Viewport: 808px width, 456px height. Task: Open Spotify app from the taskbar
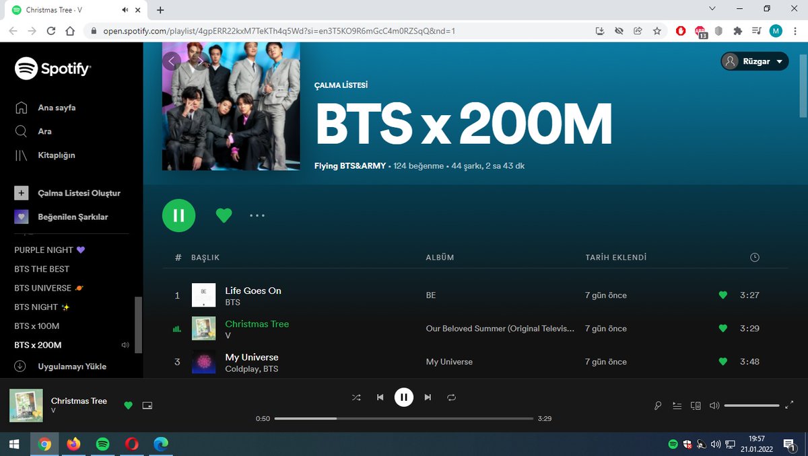(x=103, y=444)
